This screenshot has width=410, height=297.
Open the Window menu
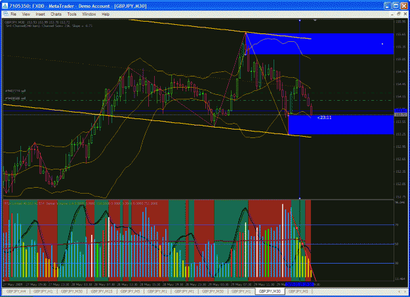point(89,14)
